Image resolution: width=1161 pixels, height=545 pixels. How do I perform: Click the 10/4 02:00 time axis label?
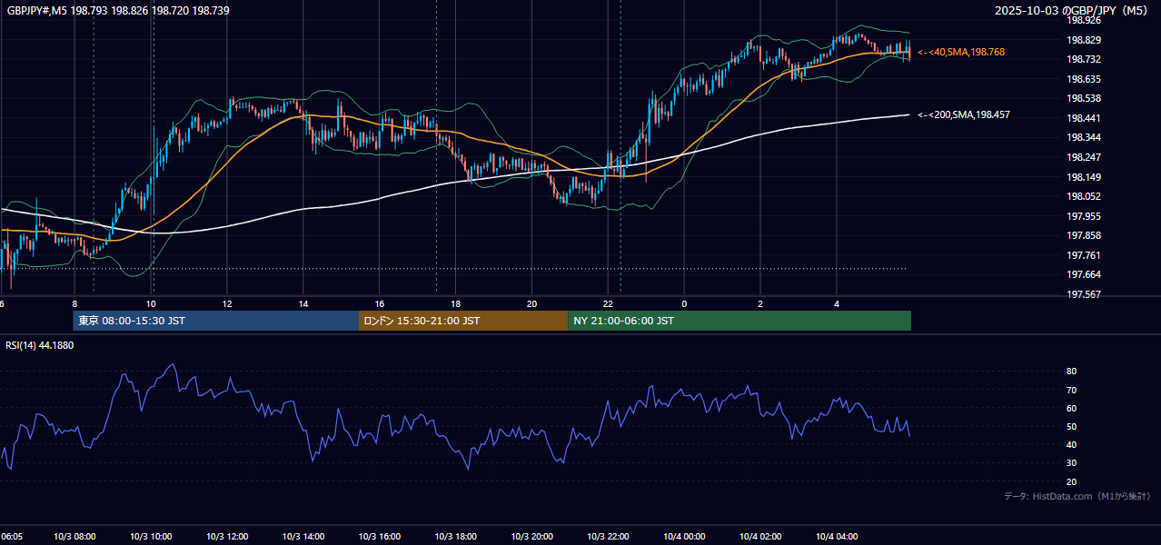coord(760,536)
